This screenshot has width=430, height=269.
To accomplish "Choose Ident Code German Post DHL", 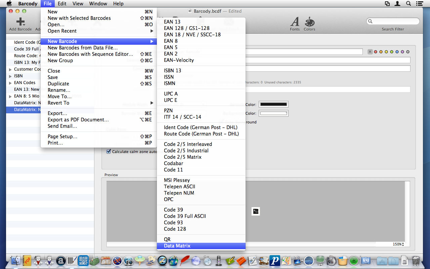I will click(x=201, y=127).
